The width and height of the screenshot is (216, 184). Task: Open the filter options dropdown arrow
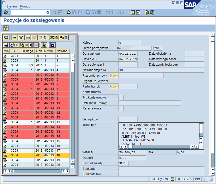(x=45, y=37)
